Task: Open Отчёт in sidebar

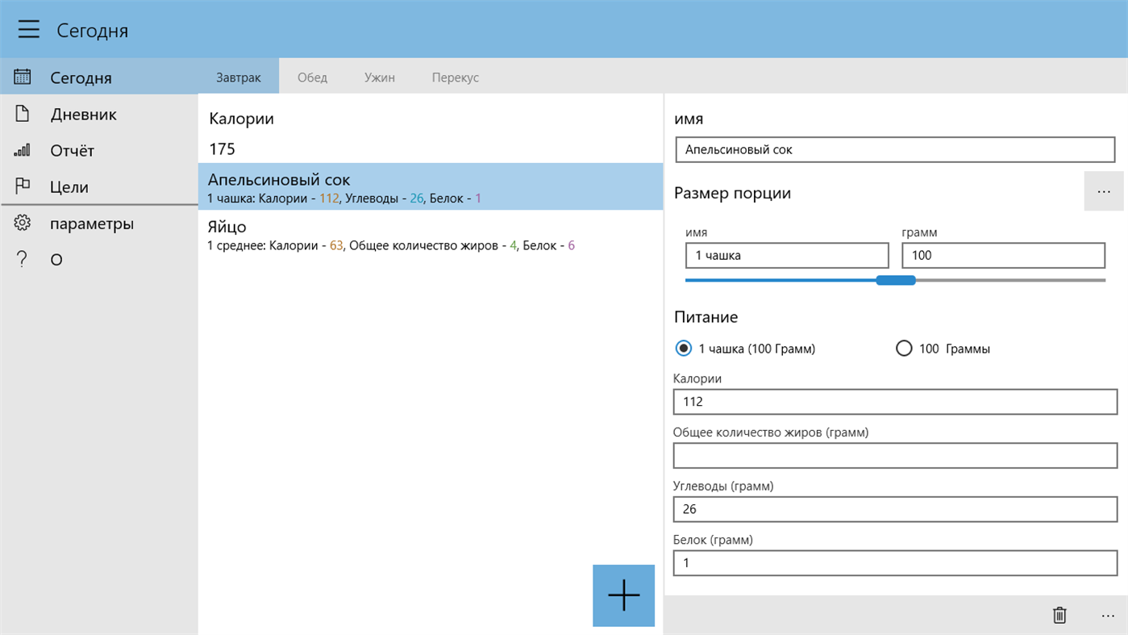Action: (99, 150)
